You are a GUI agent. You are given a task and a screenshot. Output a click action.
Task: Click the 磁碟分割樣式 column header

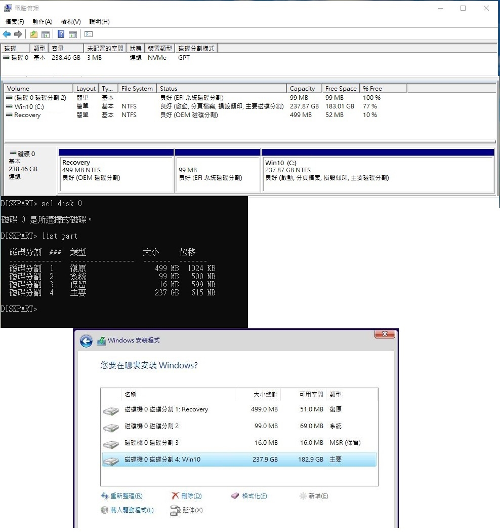196,49
